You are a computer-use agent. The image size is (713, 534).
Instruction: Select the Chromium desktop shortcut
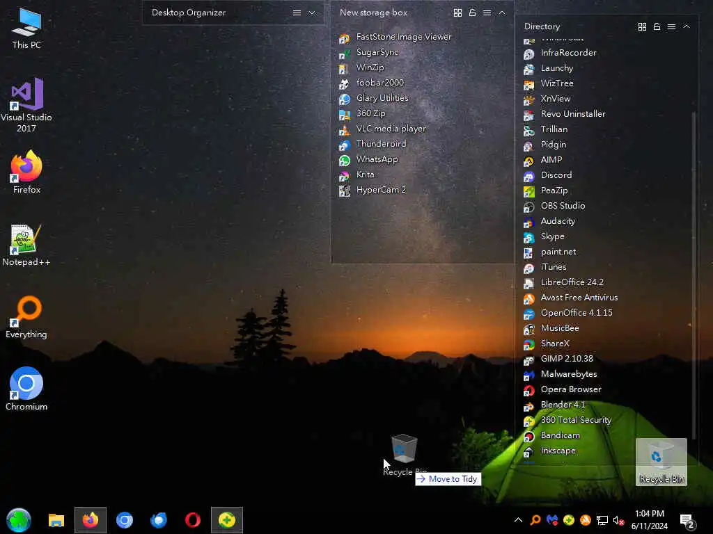coord(26,389)
